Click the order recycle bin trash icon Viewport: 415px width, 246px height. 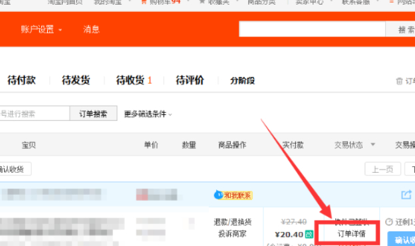click(x=399, y=81)
